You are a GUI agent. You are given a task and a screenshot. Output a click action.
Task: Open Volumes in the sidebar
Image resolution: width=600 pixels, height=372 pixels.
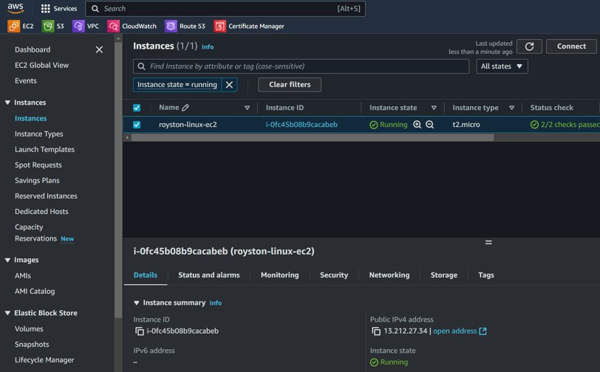tap(29, 328)
